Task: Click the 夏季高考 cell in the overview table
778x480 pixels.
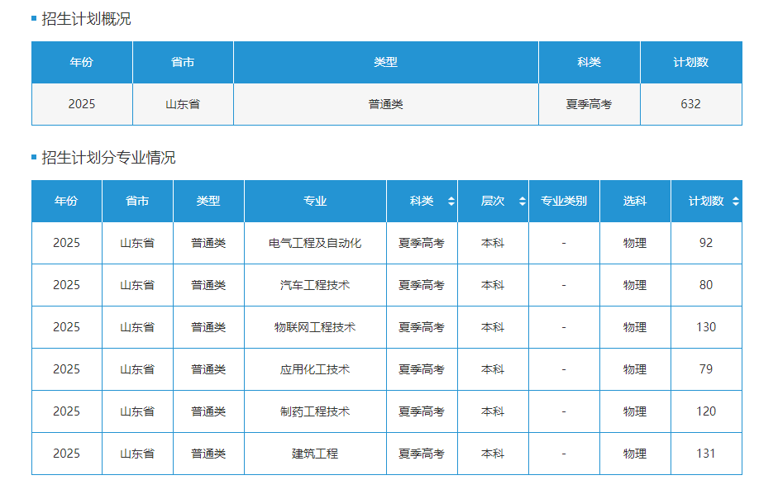Action: (589, 104)
